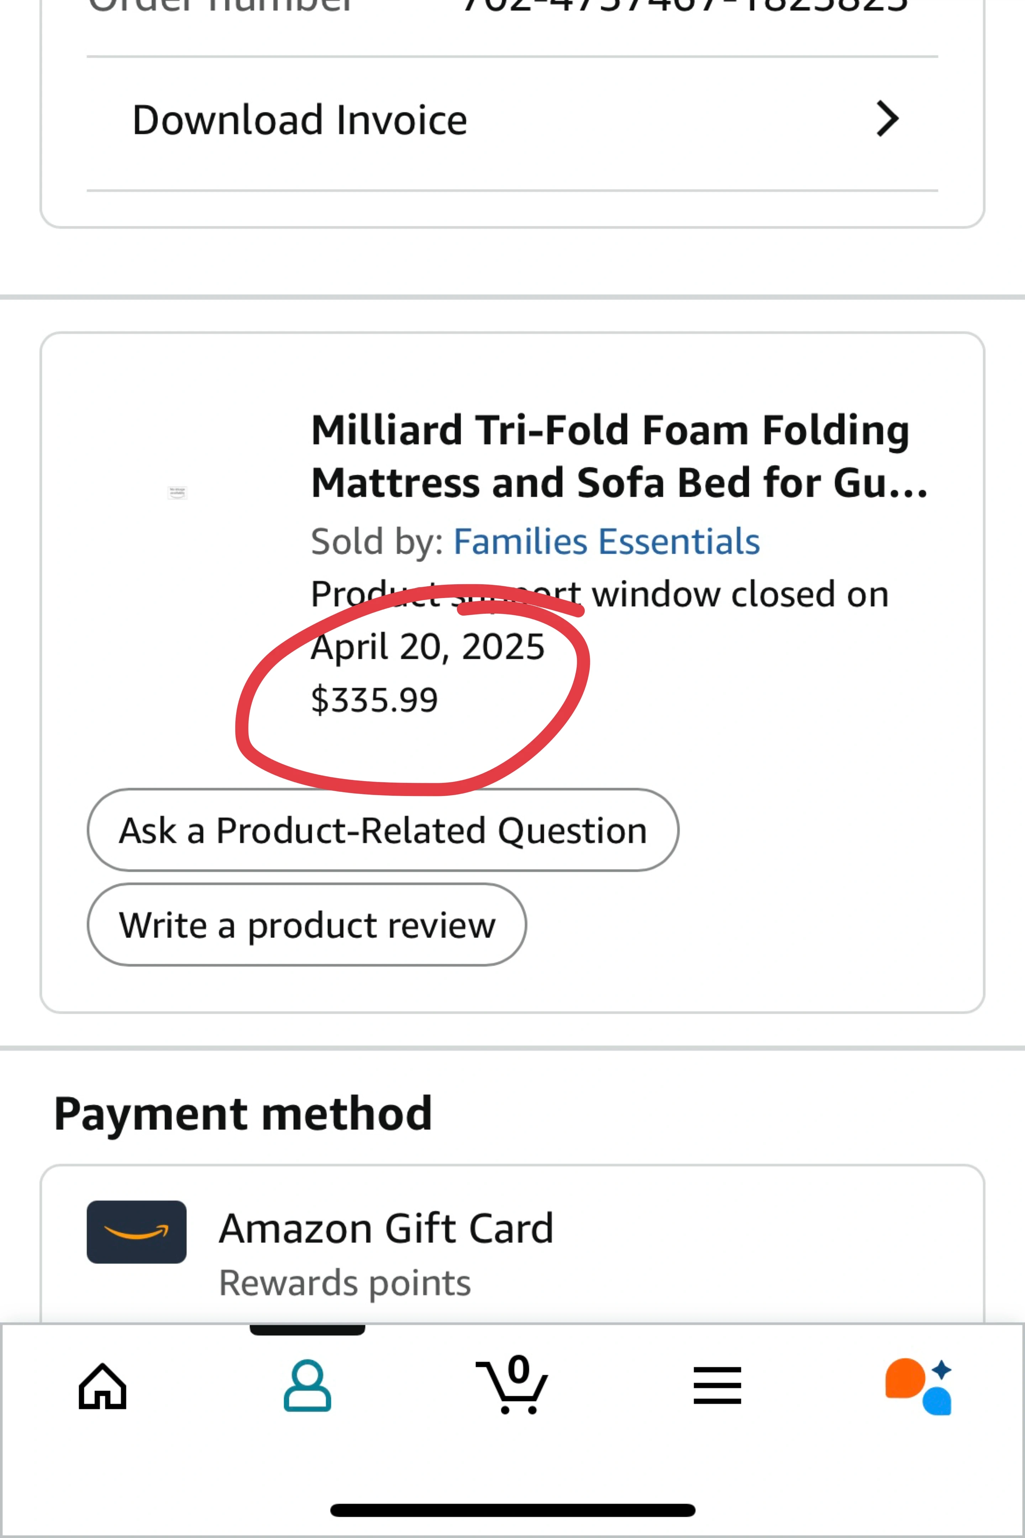Tap the home indicator bar at bottom
The height and width of the screenshot is (1538, 1025).
point(512,1510)
